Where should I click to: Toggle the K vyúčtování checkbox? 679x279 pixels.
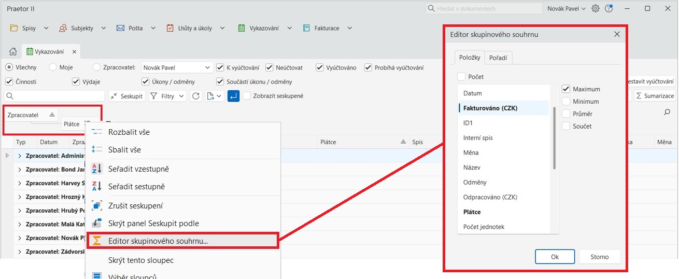click(x=220, y=67)
